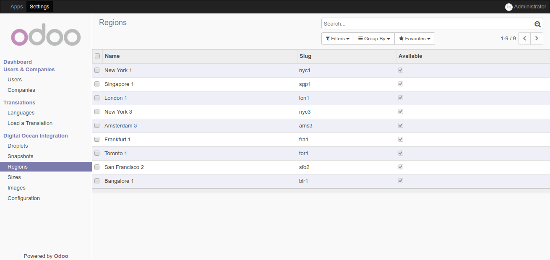Open Configuration in the sidebar
Screen dimensions: 550x260
(x=24, y=198)
